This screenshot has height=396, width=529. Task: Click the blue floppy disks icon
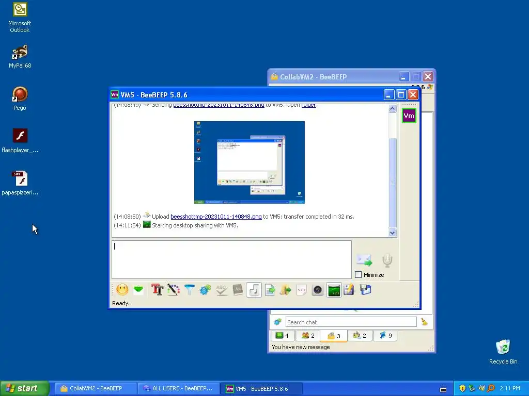(365, 290)
